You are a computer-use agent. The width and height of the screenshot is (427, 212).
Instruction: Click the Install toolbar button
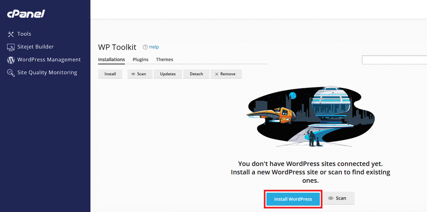[x=110, y=74]
